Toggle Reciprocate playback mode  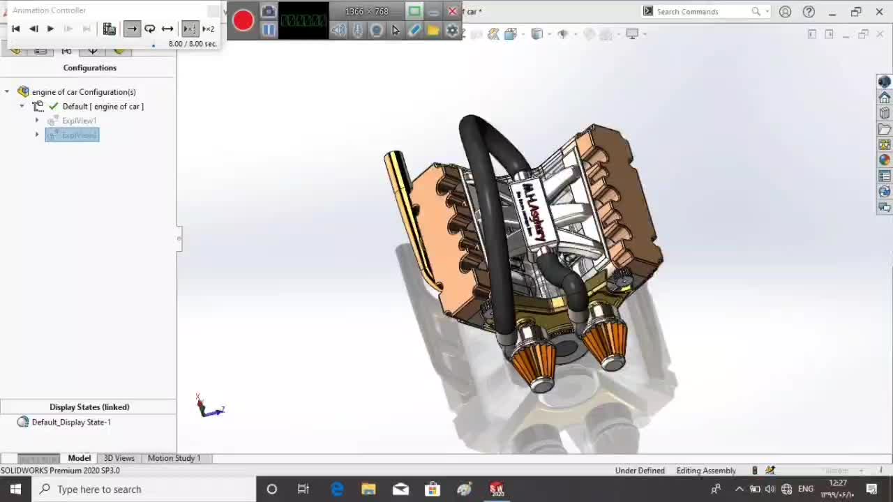(167, 29)
